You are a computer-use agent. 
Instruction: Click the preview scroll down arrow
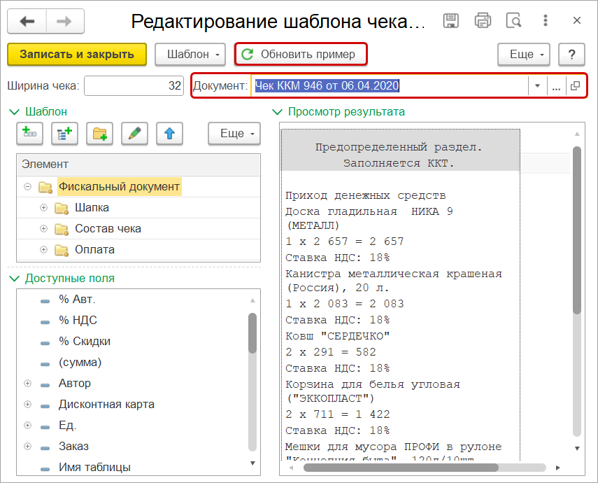click(577, 448)
